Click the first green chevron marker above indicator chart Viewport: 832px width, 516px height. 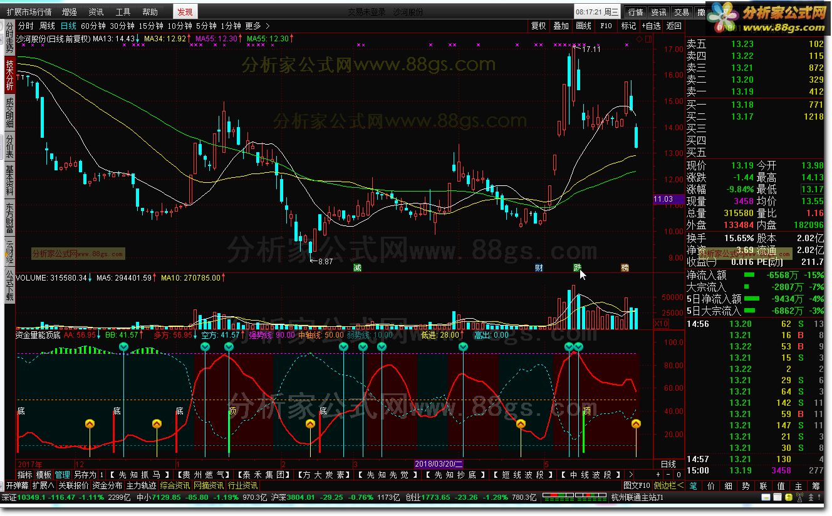pyautogui.click(x=123, y=347)
